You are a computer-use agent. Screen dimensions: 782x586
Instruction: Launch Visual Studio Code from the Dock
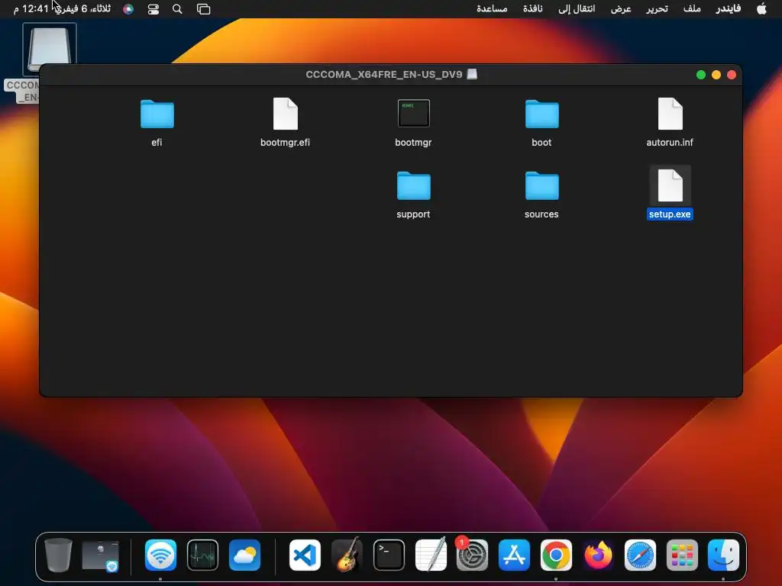[x=305, y=555]
